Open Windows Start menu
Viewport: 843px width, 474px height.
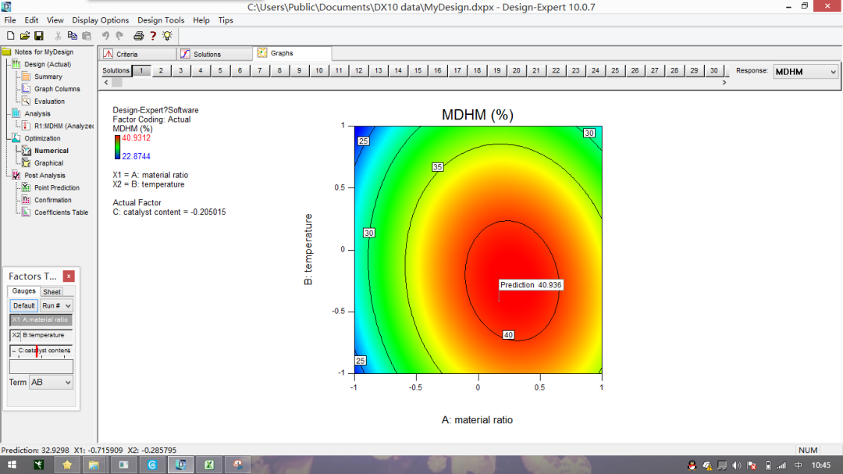click(x=11, y=465)
